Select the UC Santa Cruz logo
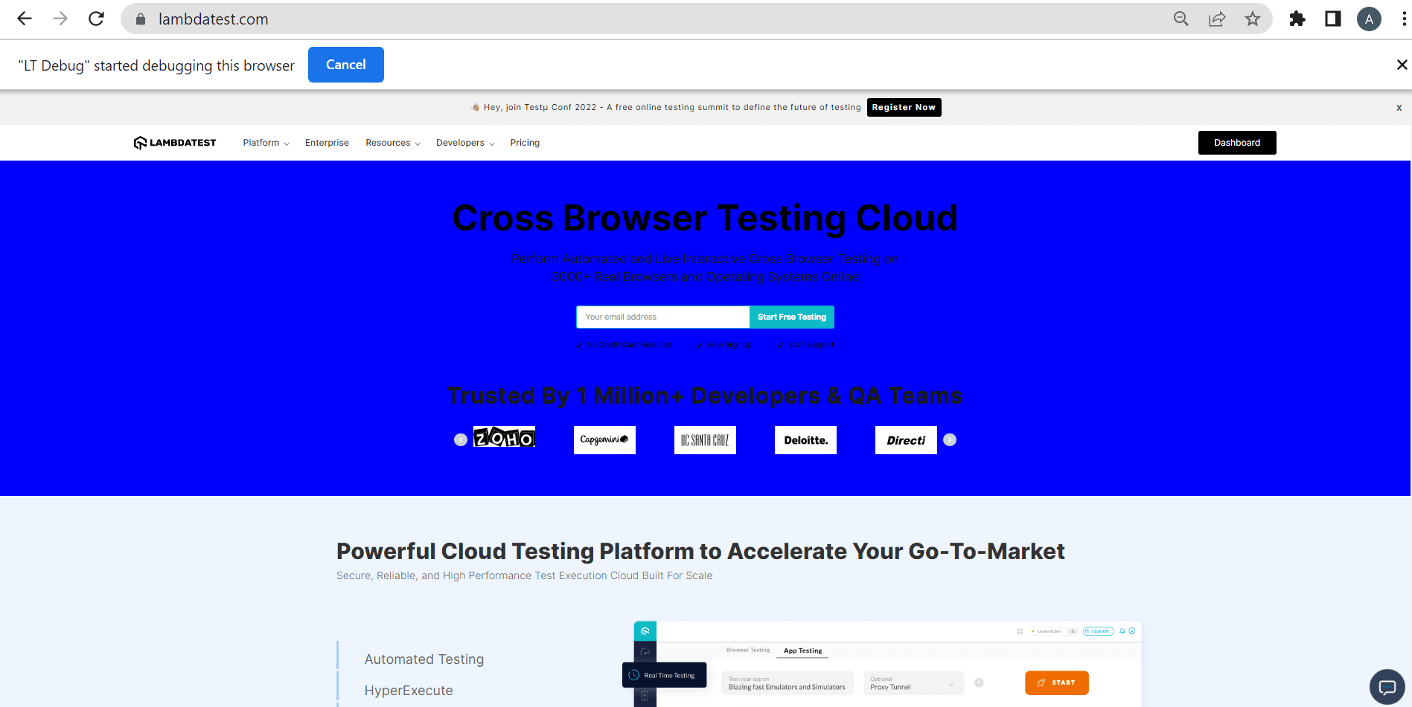 coord(705,440)
